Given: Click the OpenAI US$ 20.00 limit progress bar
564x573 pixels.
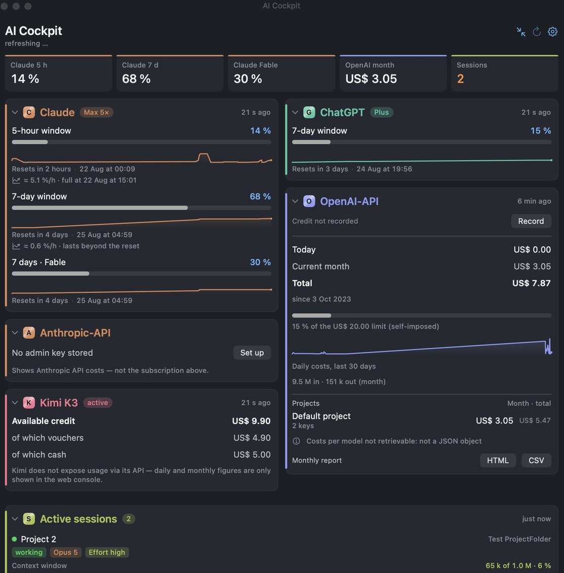Looking at the screenshot, I should pyautogui.click(x=422, y=315).
